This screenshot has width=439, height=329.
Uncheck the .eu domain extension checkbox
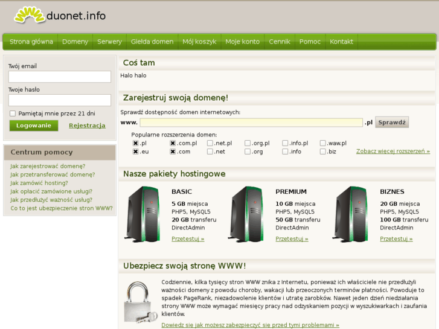click(135, 152)
